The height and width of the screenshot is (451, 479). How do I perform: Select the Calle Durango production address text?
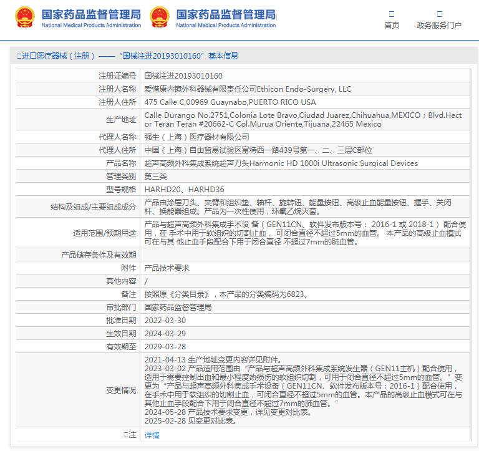302,120
